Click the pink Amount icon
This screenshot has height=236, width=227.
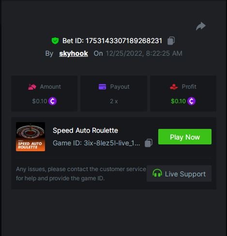pyautogui.click(x=32, y=87)
